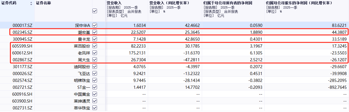Select 归属于母公司所有者的净利润 column header

[228, 3]
